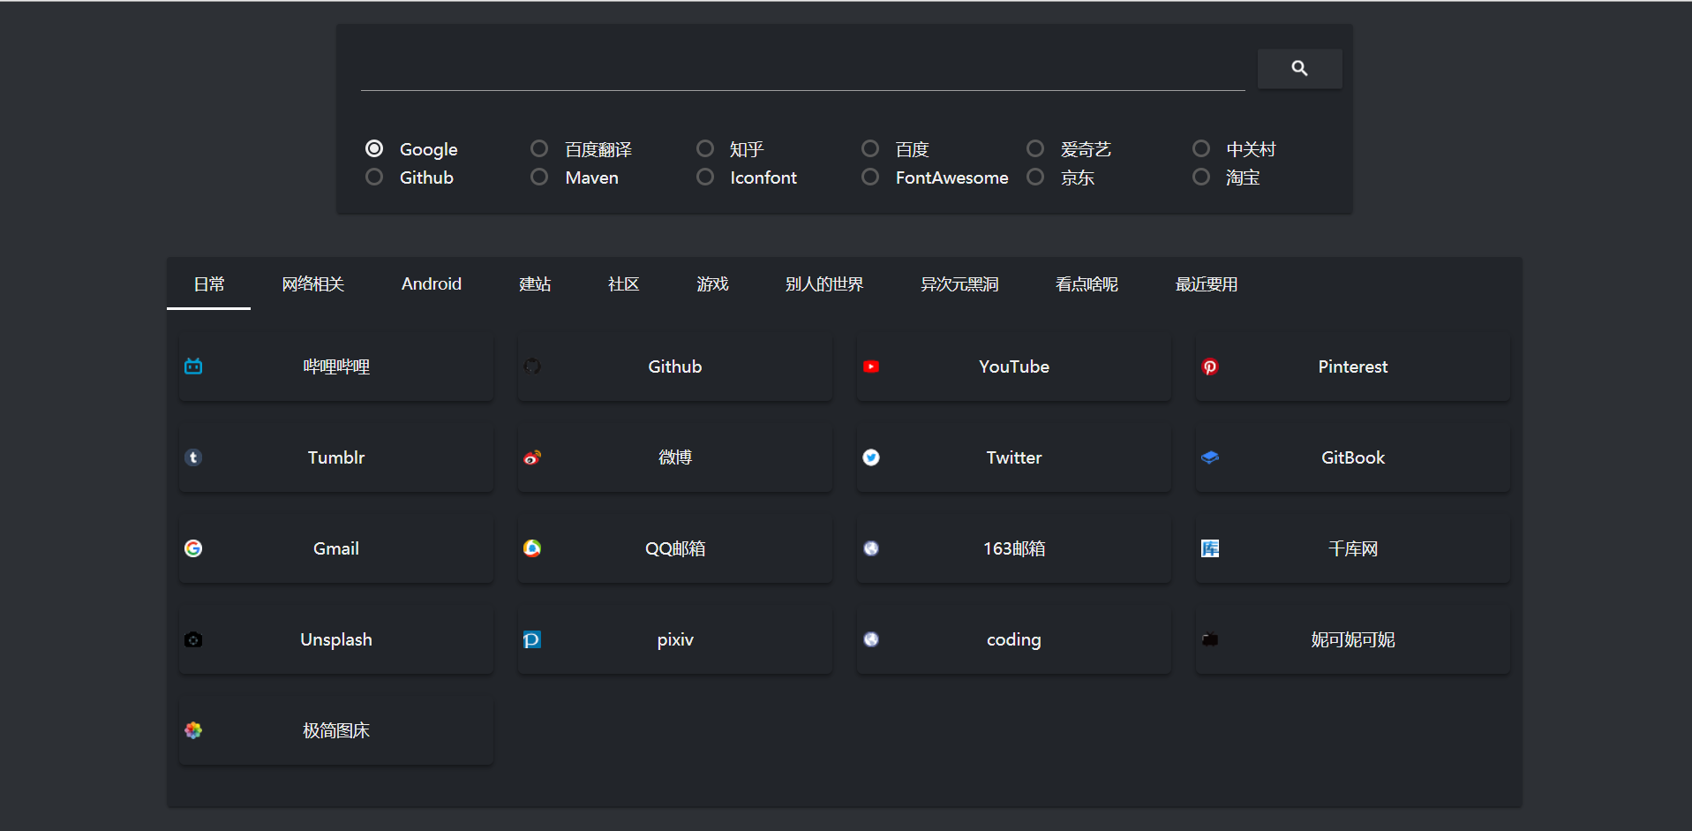Click the magnifier search button
Viewport: 1692px width, 831px height.
pos(1299,68)
